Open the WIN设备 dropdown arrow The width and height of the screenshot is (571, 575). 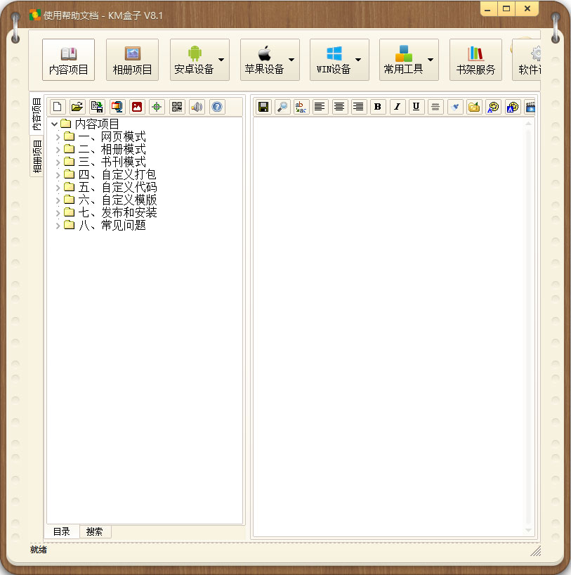358,60
